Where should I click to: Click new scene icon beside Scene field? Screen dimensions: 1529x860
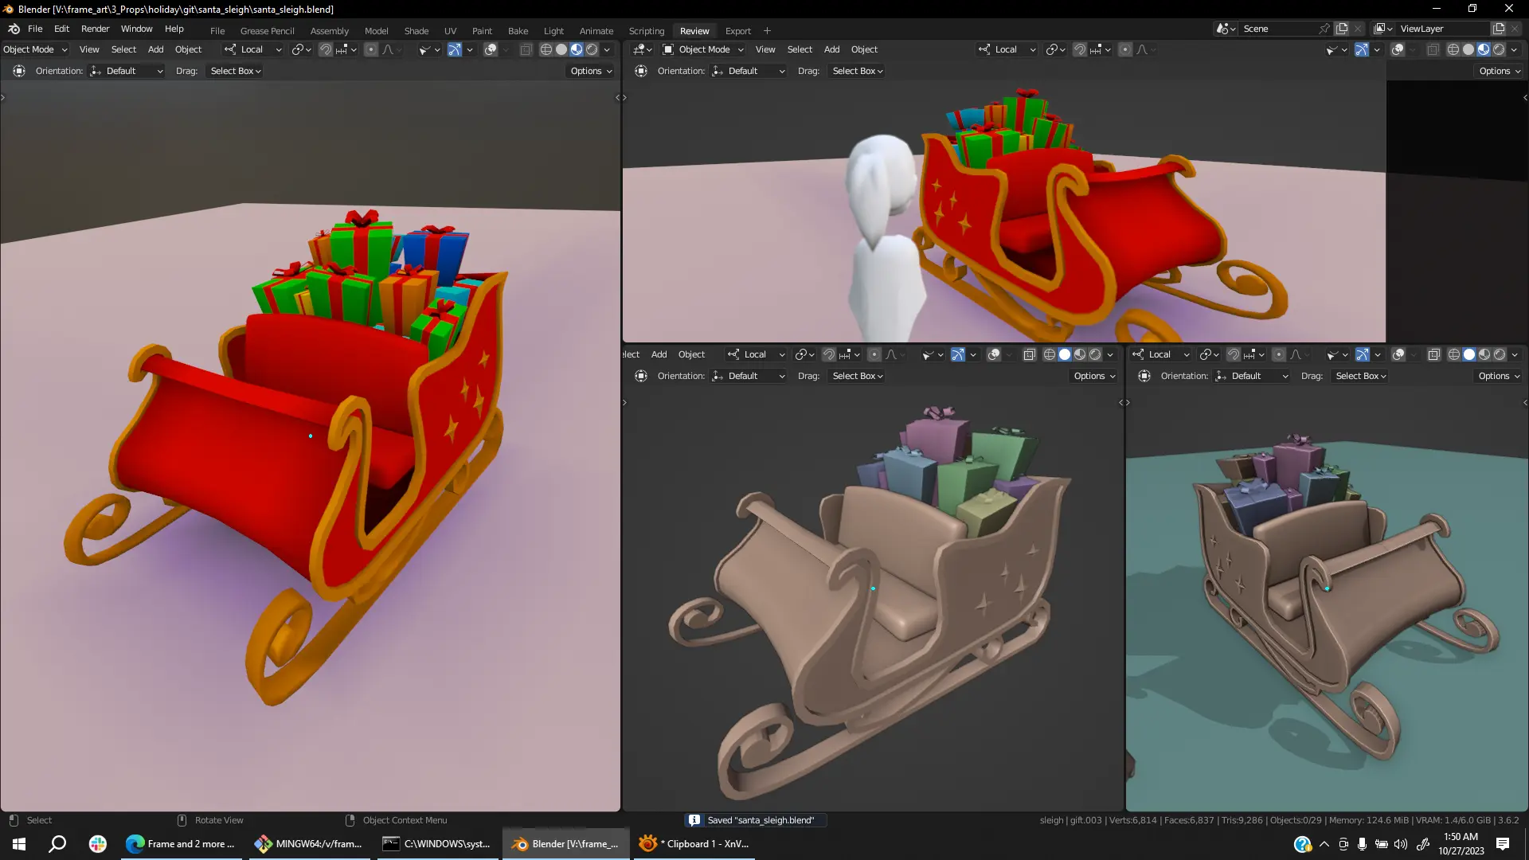click(1342, 29)
